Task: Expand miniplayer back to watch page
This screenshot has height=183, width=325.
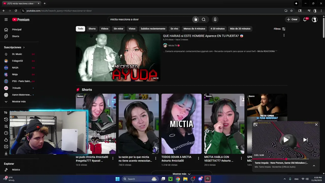Action: (255, 125)
